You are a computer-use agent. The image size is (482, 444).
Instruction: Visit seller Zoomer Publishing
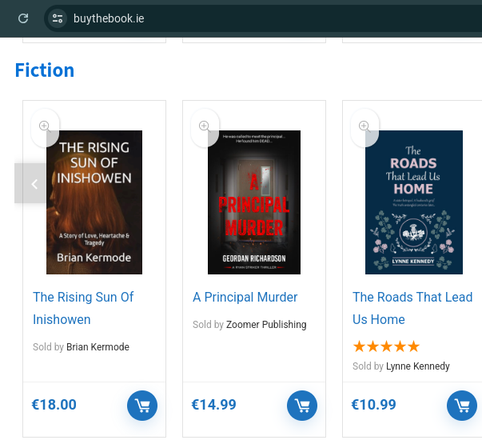point(266,325)
